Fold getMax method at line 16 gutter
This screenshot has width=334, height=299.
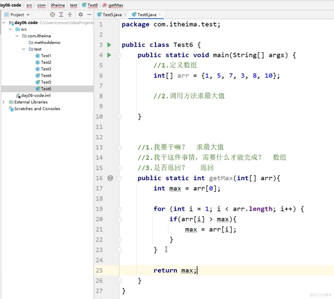pos(119,178)
